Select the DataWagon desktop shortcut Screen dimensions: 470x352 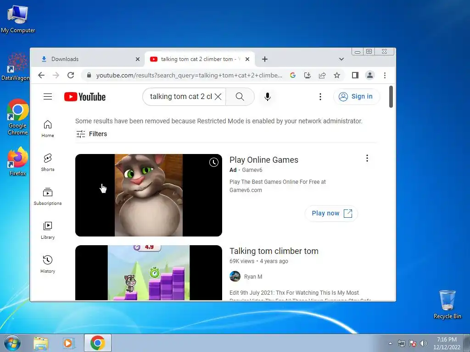[x=16, y=67]
